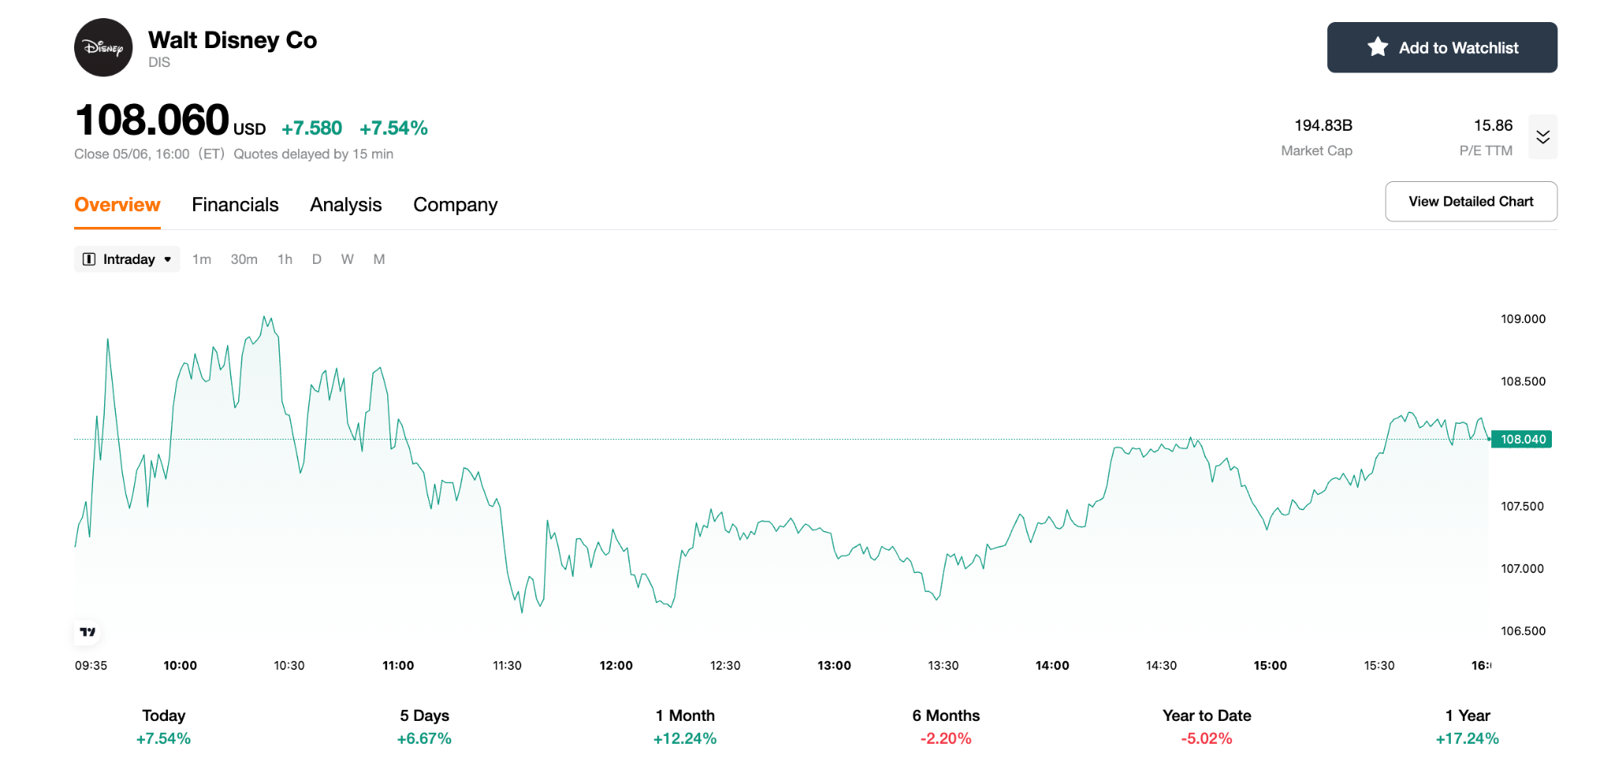Click the Disney logo icon
1615x780 pixels.
[x=103, y=47]
